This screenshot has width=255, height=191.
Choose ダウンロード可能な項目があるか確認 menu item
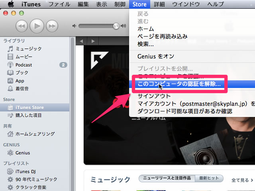[x=192, y=111]
